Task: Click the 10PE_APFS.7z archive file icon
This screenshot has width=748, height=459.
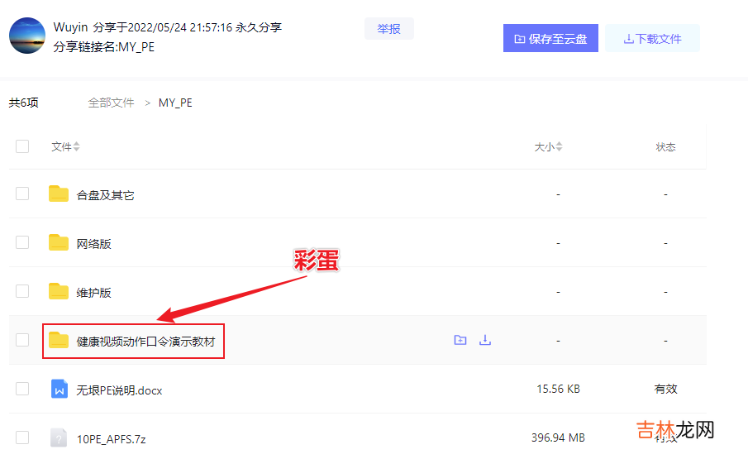Action: [59, 437]
